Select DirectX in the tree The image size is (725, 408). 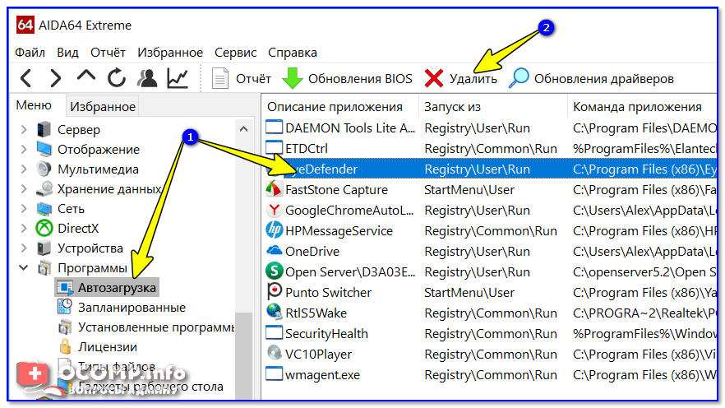pyautogui.click(x=78, y=229)
